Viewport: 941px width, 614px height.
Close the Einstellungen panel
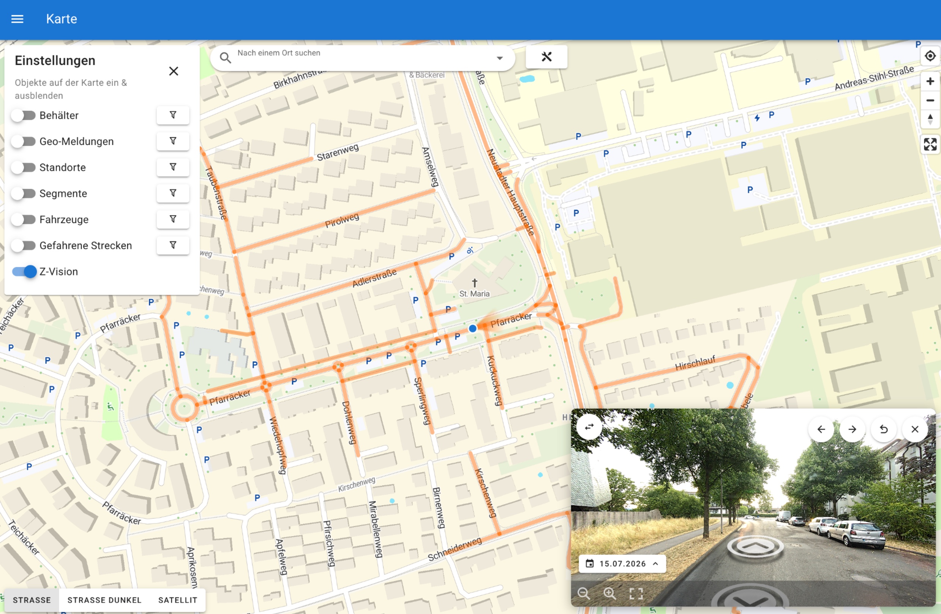tap(174, 71)
